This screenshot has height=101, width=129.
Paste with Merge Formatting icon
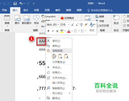[60, 56]
